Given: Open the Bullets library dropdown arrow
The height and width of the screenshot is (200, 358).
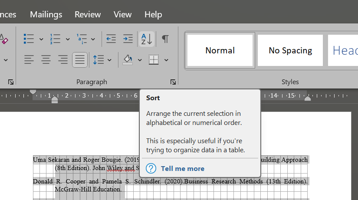Looking at the screenshot, I should click(x=41, y=39).
